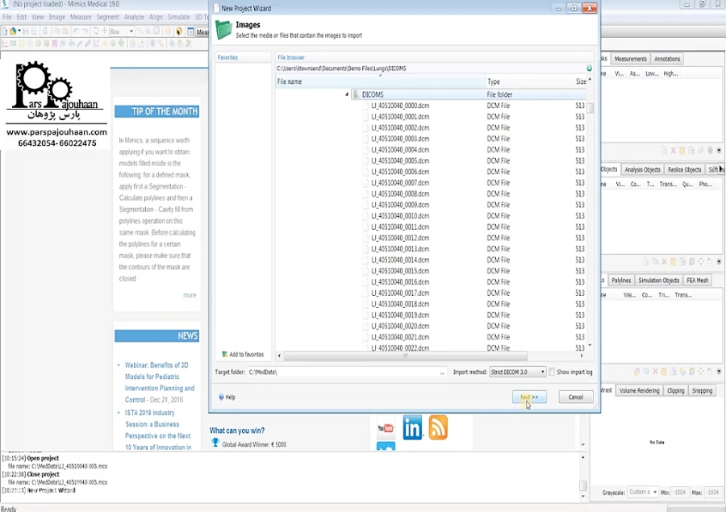This screenshot has height=512, width=726.
Task: Click the Save project toolbar icon
Action: (x=26, y=30)
